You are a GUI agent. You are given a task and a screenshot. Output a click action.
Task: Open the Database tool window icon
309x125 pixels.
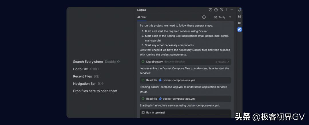coord(239,17)
